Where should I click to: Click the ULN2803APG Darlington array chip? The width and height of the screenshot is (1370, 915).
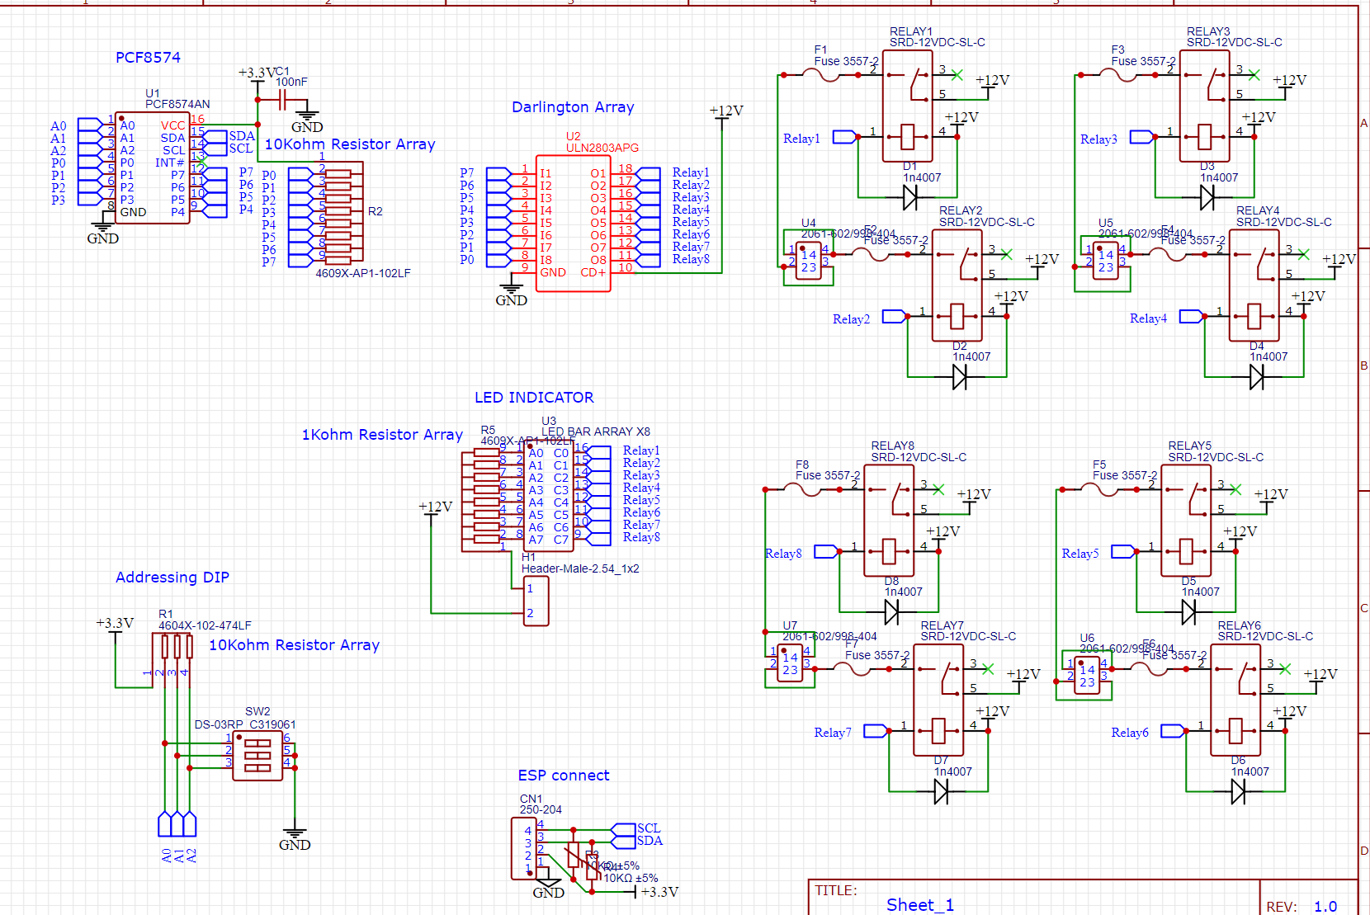574,223
